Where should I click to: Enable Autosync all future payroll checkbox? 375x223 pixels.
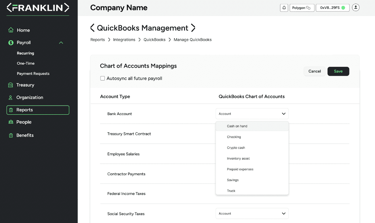tap(102, 78)
